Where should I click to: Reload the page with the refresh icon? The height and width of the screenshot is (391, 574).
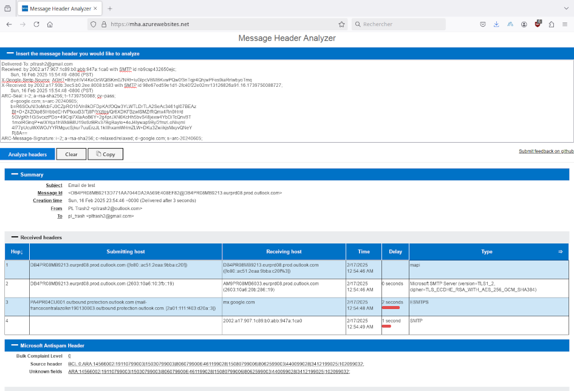[x=36, y=24]
